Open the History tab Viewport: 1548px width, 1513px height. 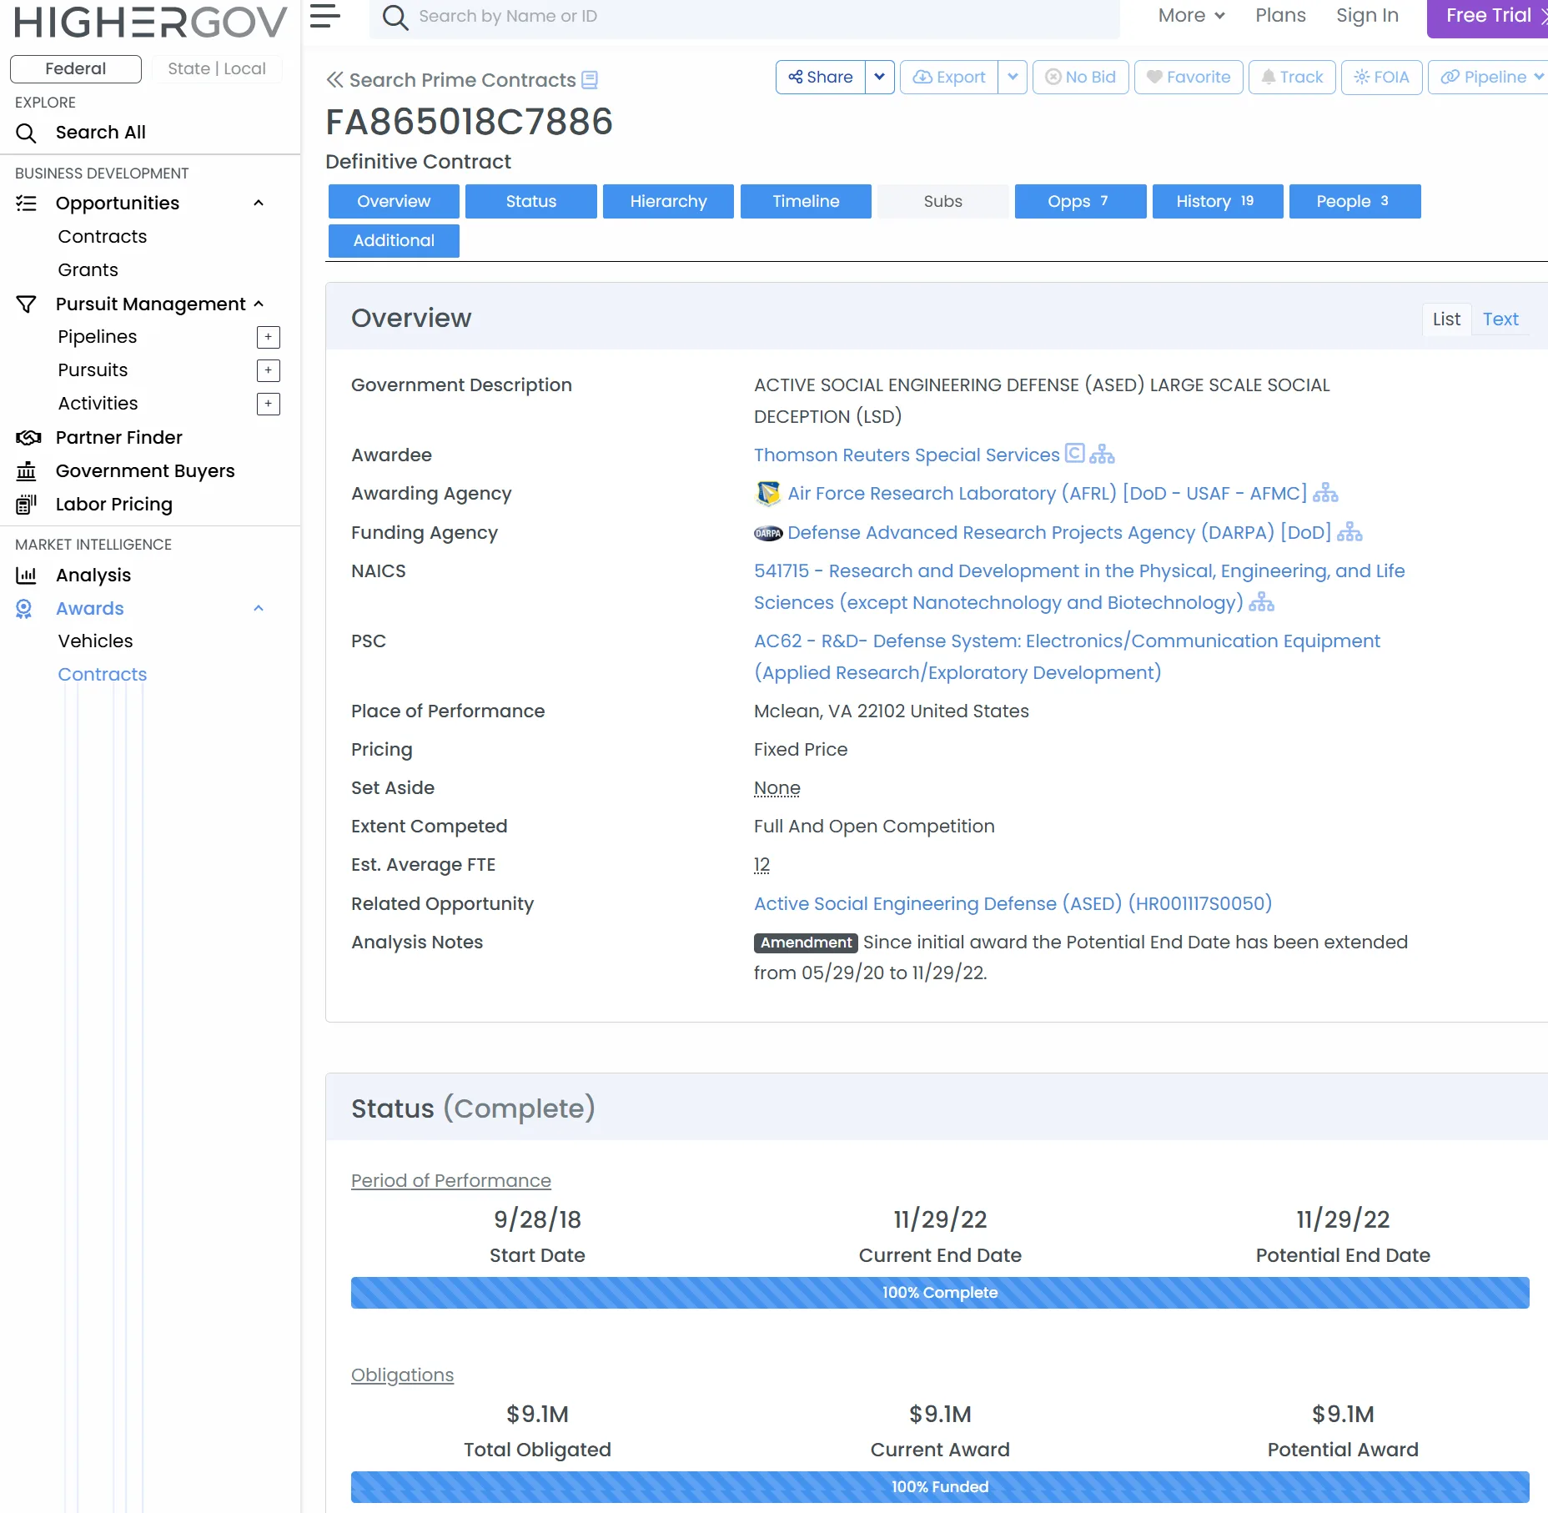pyautogui.click(x=1217, y=202)
